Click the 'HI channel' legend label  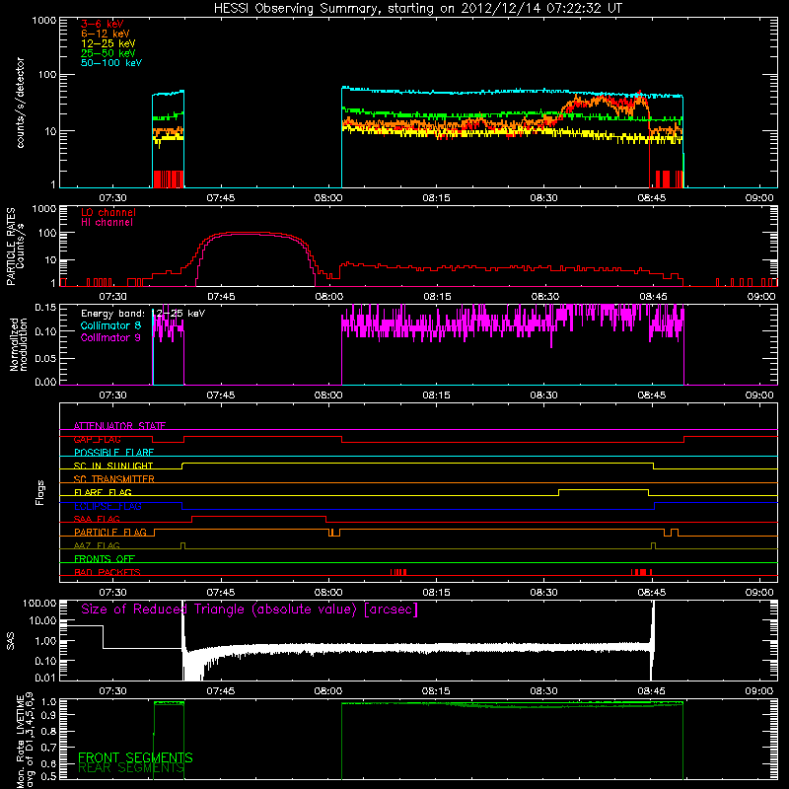(108, 223)
